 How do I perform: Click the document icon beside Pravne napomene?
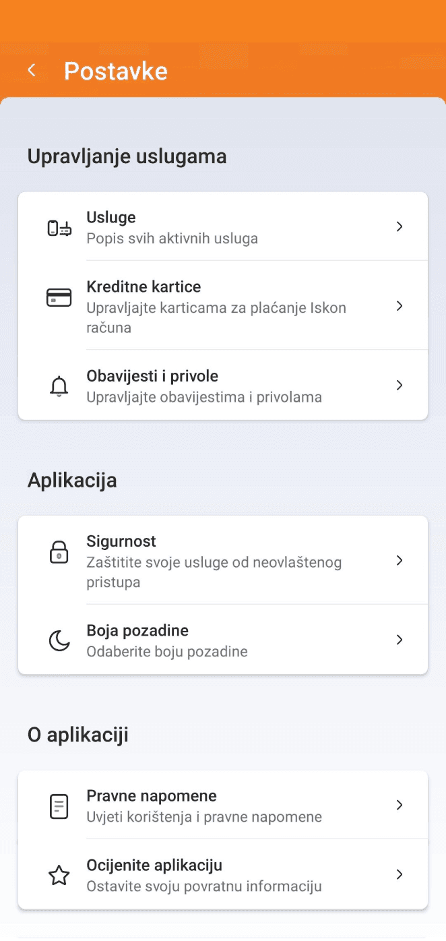coord(59,806)
